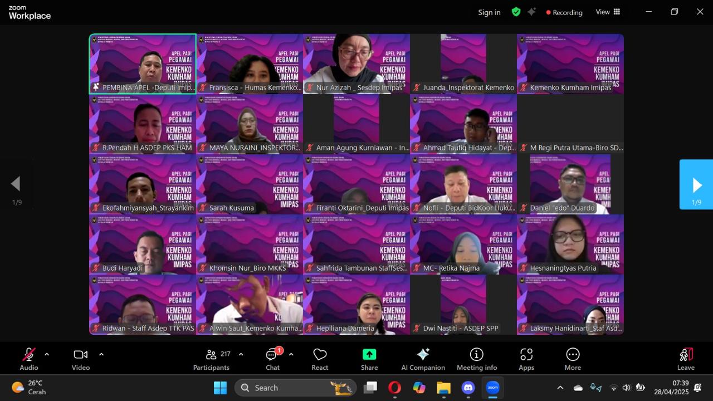Click the green Share screen icon
The image size is (713, 401).
[369, 359]
